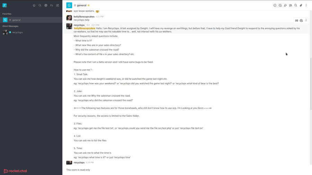Open the Discussions icon in header
The height and width of the screenshot is (175, 312).
285,6
